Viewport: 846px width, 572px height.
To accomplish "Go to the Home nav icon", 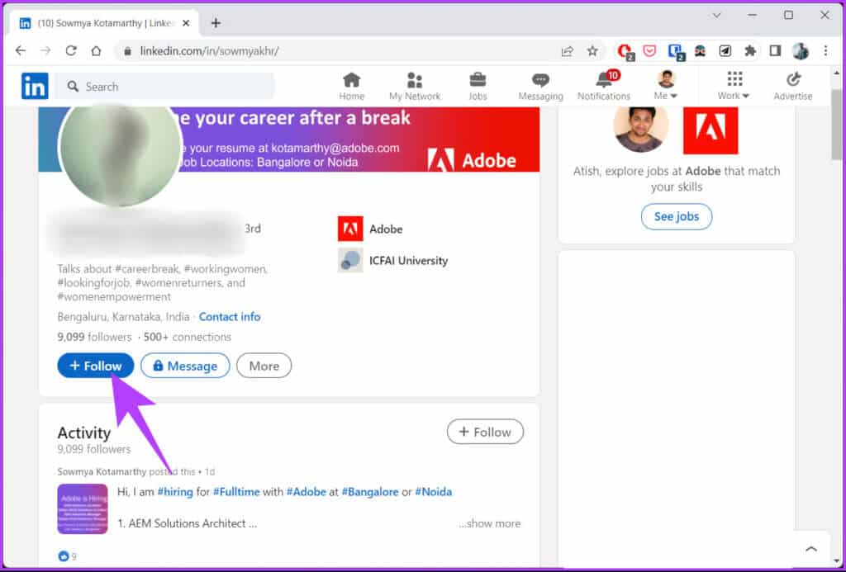I will click(x=352, y=87).
